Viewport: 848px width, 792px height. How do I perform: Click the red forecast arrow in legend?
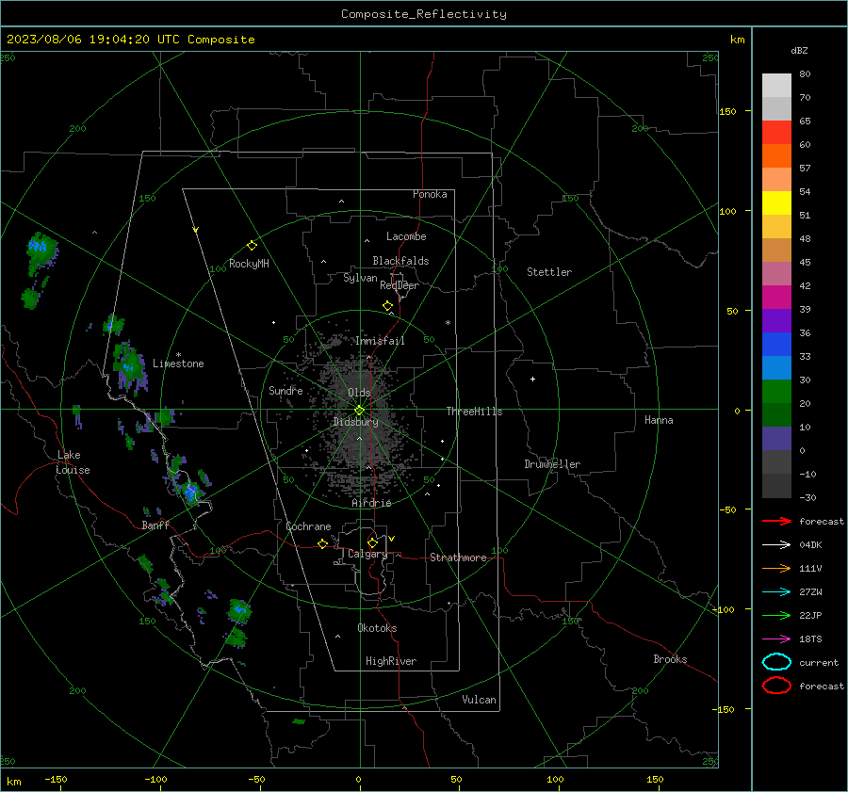click(776, 521)
